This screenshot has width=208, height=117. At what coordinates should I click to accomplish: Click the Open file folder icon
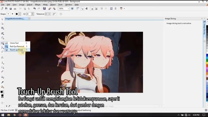point(6,9)
